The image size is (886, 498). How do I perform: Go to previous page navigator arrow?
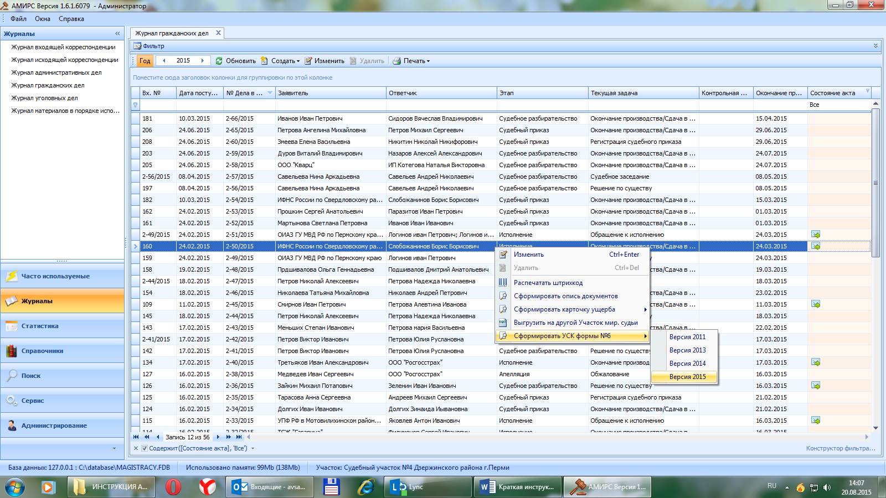point(147,437)
